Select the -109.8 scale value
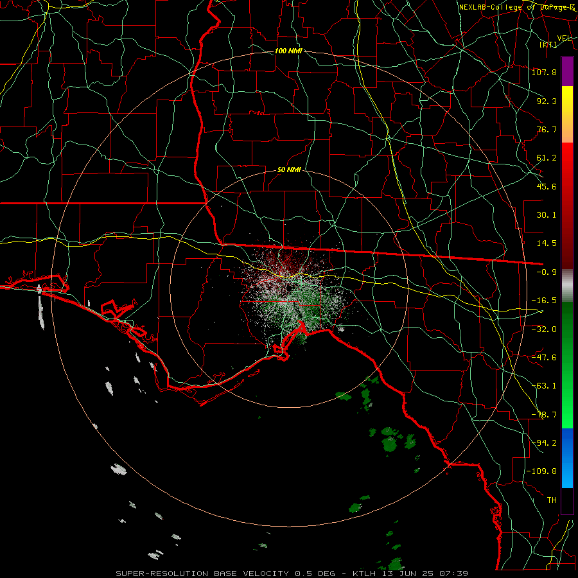The image size is (578, 578). 541,471
